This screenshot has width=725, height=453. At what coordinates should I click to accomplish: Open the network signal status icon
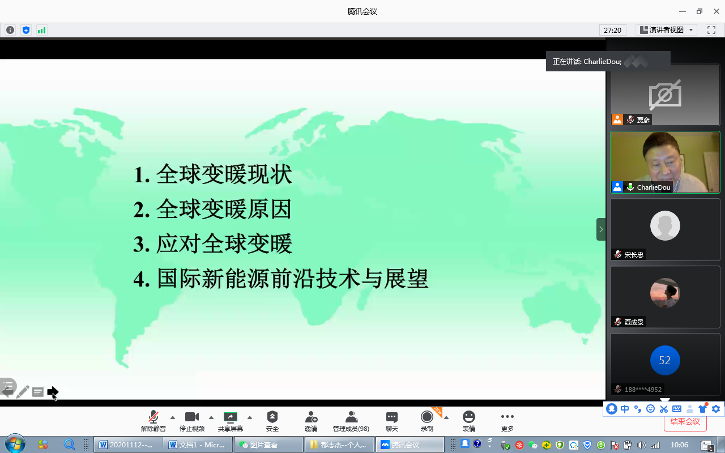(x=41, y=30)
